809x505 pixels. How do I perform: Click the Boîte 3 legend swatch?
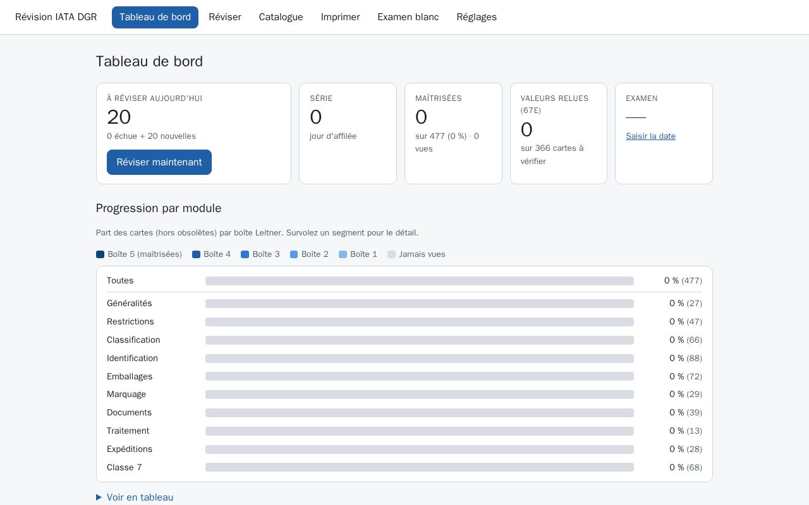[x=245, y=254]
